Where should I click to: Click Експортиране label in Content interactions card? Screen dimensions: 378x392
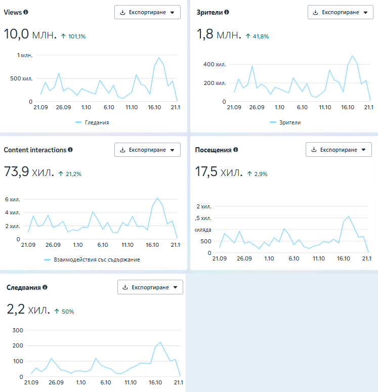pyautogui.click(x=147, y=150)
